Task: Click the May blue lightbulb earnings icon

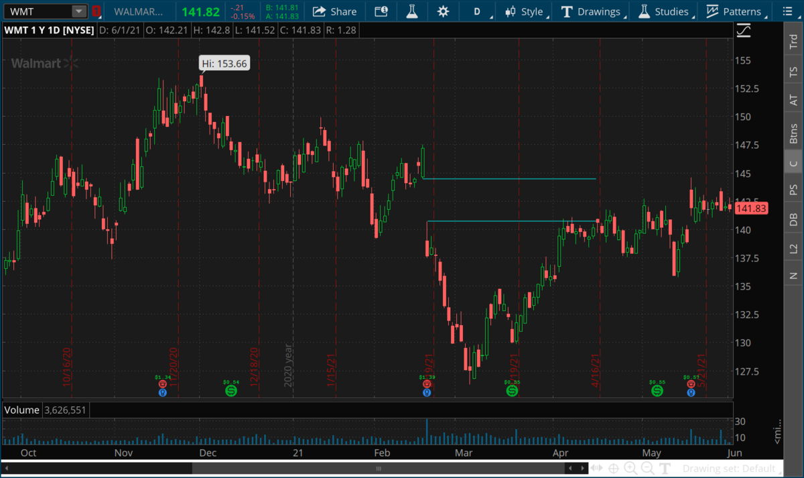Action: coord(691,393)
